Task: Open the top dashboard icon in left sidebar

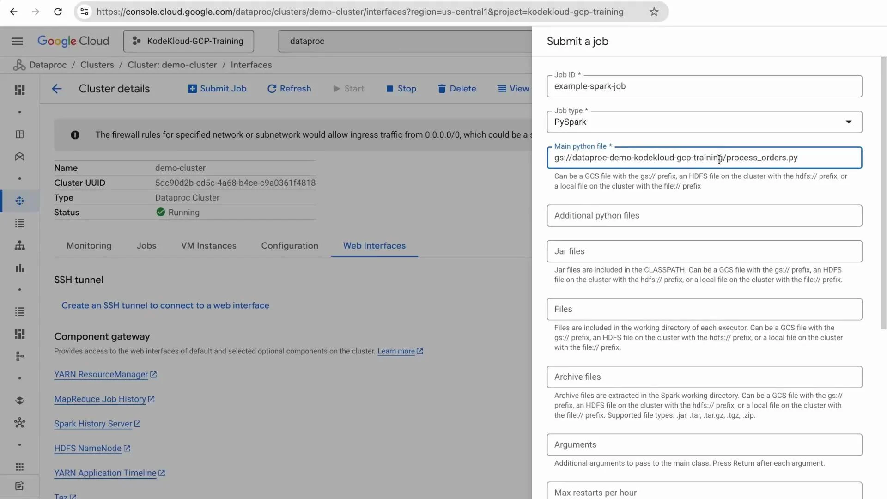Action: pyautogui.click(x=19, y=90)
